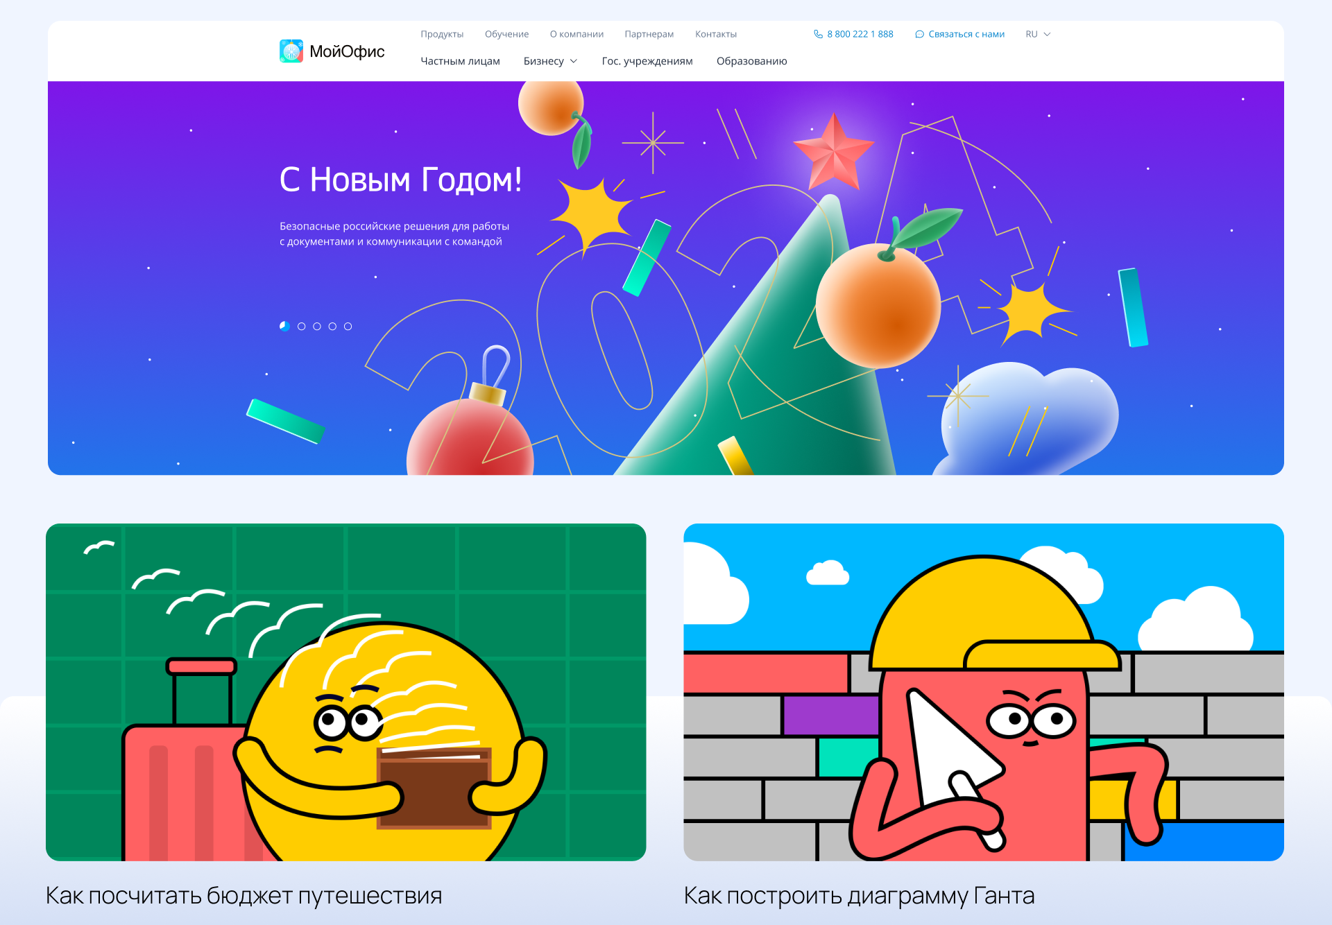Select the Гос. учреждениям tab
Viewport: 1332px width, 925px height.
pyautogui.click(x=647, y=61)
